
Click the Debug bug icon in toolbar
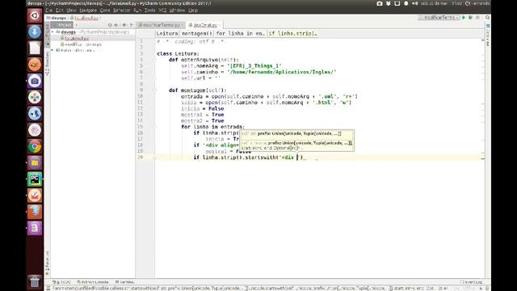pos(470,18)
